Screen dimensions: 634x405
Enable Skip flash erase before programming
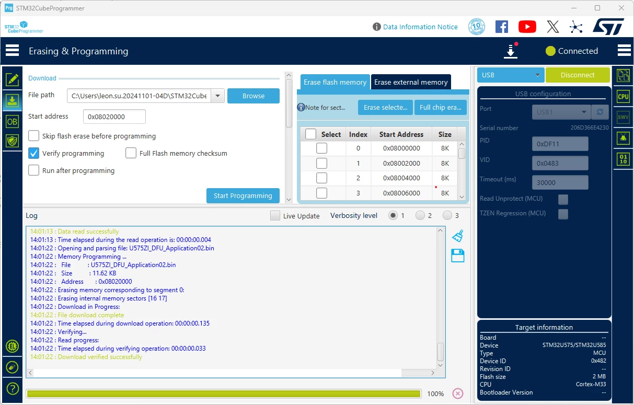point(34,136)
